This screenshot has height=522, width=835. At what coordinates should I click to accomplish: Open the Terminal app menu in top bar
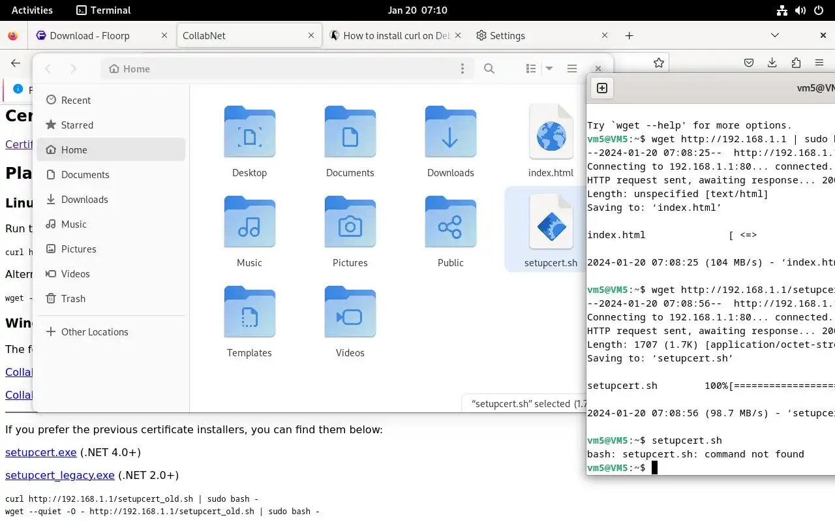[x=104, y=10]
